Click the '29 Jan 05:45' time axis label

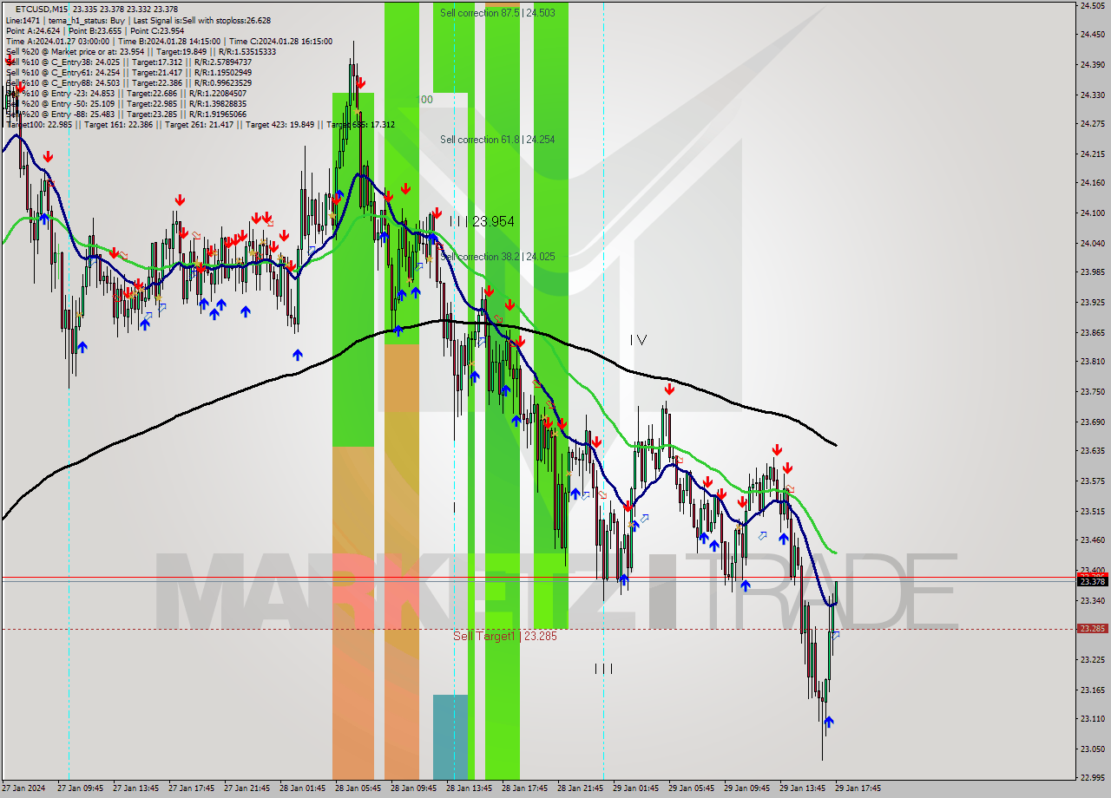coord(692,788)
